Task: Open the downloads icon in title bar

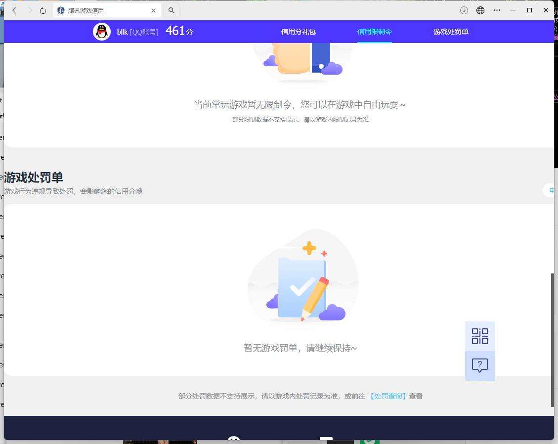Action: point(464,10)
